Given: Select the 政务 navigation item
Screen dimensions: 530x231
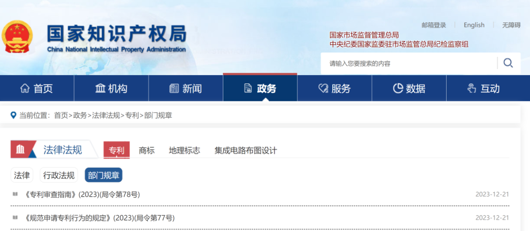Looking at the screenshot, I should [260, 88].
